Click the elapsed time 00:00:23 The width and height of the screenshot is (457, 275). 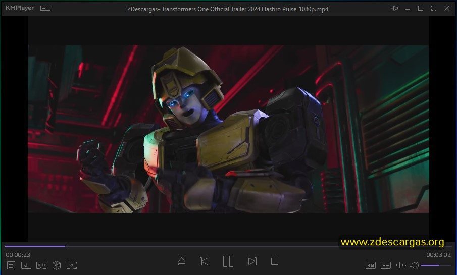click(18, 255)
